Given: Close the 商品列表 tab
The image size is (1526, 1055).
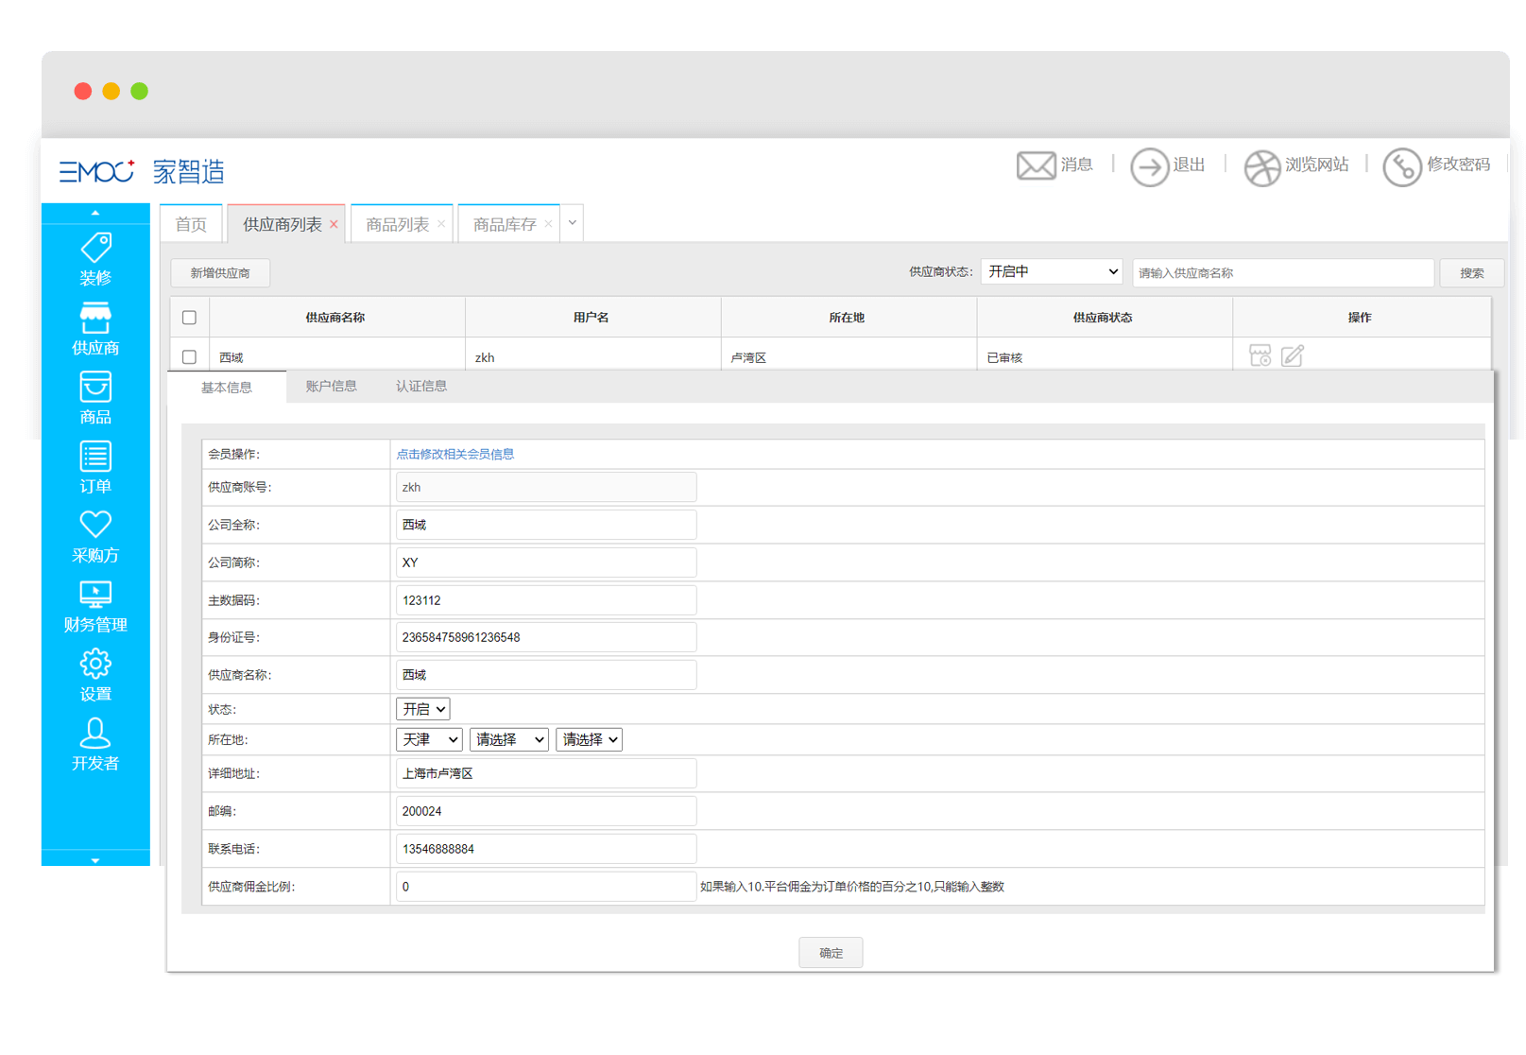Looking at the screenshot, I should click(x=441, y=225).
